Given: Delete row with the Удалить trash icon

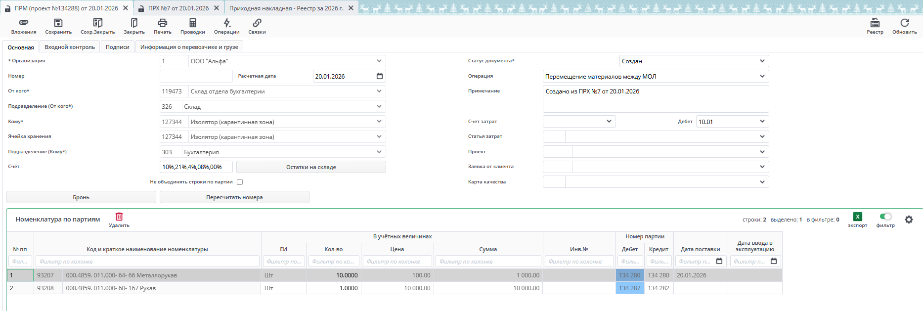Looking at the screenshot, I should coord(119,217).
